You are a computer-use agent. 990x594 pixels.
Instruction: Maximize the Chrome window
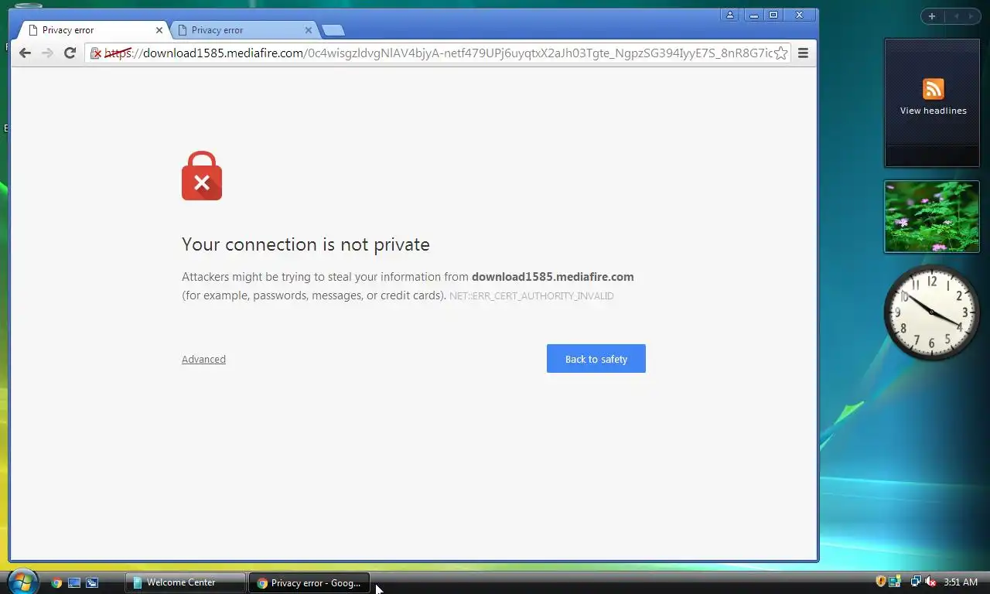coord(773,15)
